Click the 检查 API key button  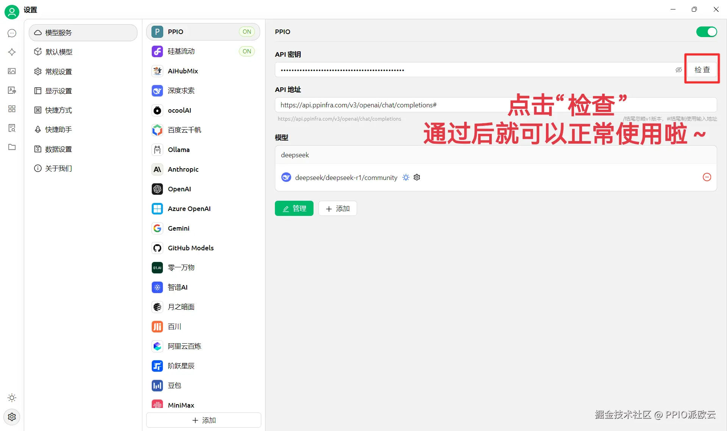tap(702, 70)
